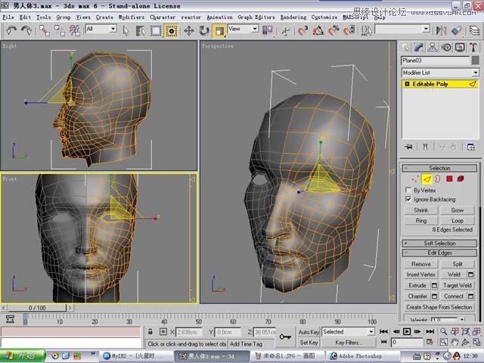The width and height of the screenshot is (484, 363).
Task: Switch to the Motion command panel tab
Action: 446,47
